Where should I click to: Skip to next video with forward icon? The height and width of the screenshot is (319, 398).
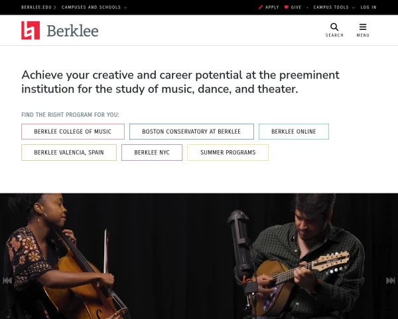pyautogui.click(x=391, y=280)
